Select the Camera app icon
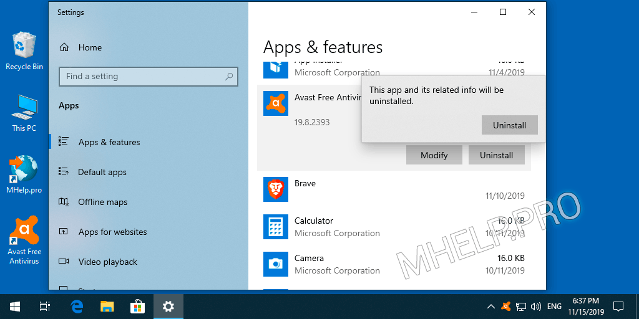The width and height of the screenshot is (639, 319). coord(275,264)
